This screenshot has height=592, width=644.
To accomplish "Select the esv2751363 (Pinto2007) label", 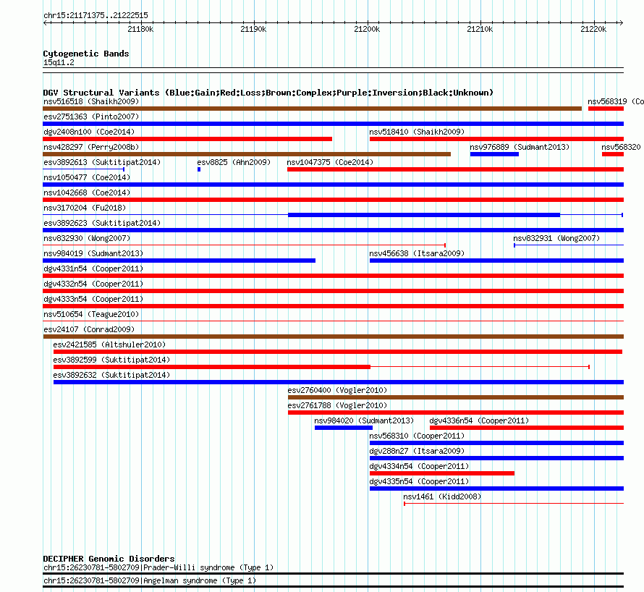I will point(91,117).
